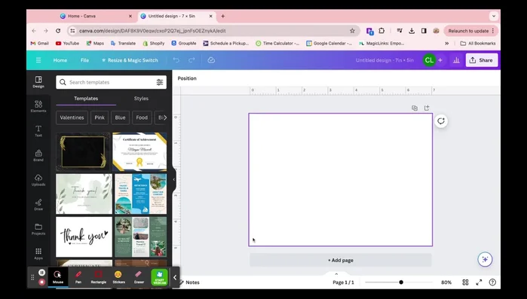Open recorder Stickers tool
The height and width of the screenshot is (299, 527).
[118, 277]
